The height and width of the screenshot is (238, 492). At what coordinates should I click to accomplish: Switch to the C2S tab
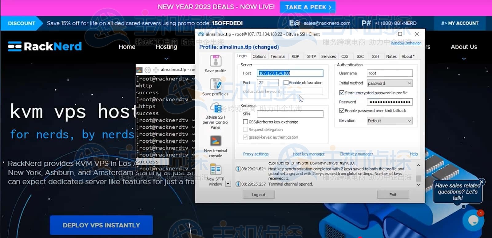(x=345, y=56)
